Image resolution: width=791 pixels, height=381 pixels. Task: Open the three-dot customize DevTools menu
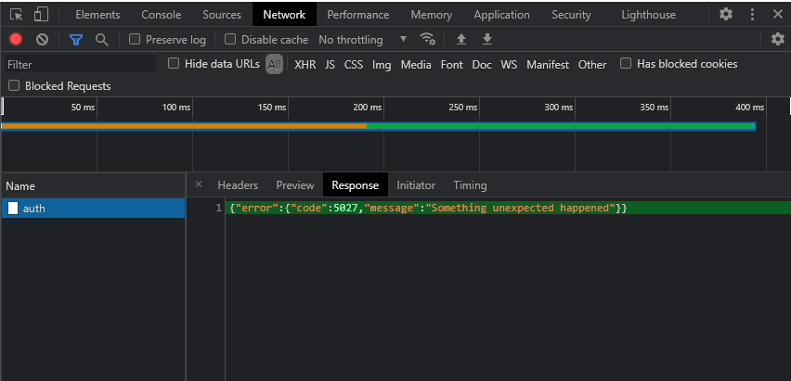point(752,14)
